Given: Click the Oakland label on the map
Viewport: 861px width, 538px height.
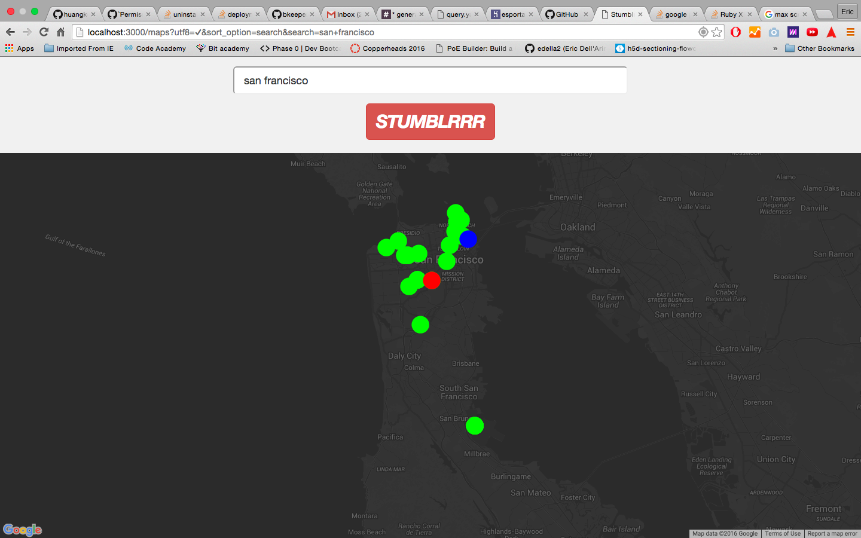Looking at the screenshot, I should 578,227.
